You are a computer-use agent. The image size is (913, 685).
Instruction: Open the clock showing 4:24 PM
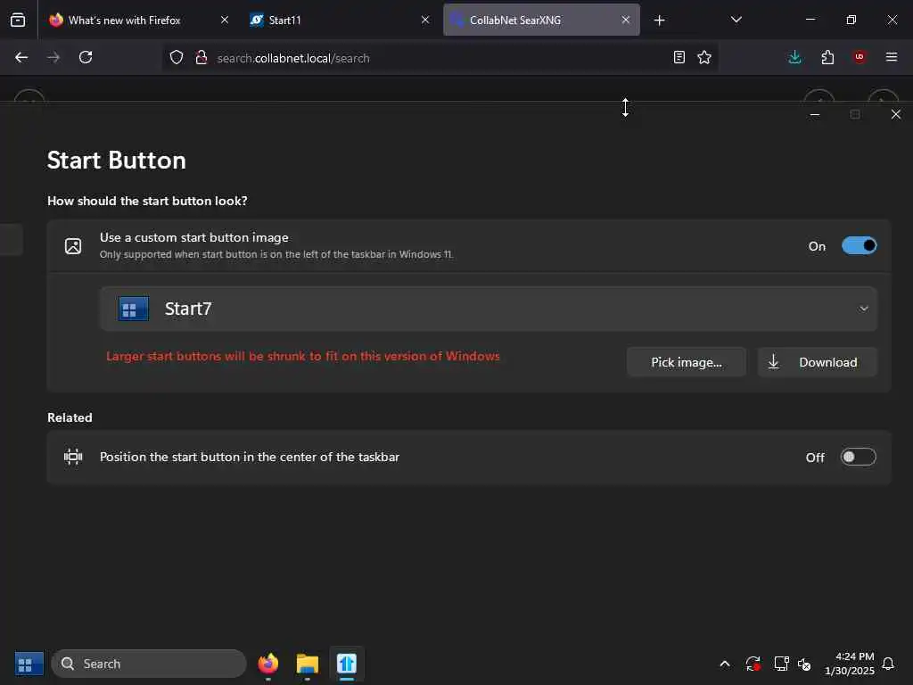click(x=849, y=664)
